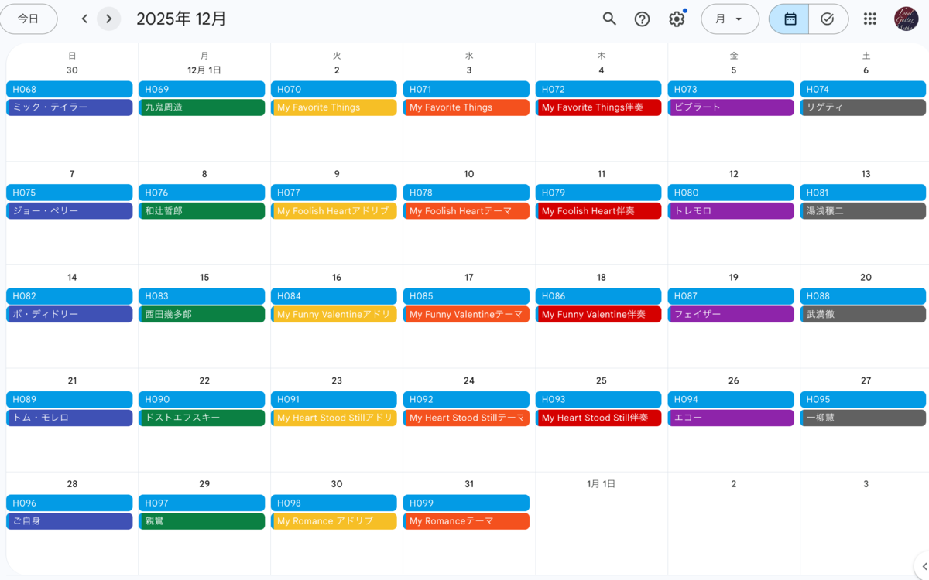Image resolution: width=929 pixels, height=580 pixels.
Task: Select the 12月 1日 date
Action: point(204,70)
